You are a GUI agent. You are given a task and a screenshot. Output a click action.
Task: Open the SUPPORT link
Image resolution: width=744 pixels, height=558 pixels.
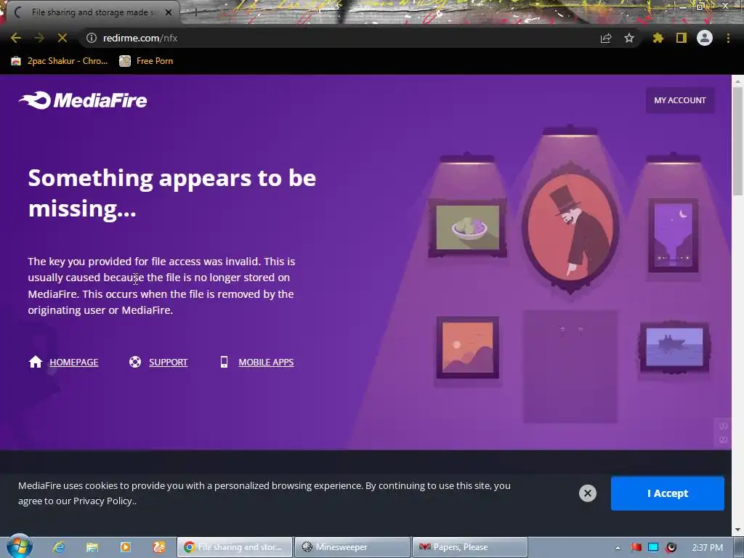click(x=169, y=362)
